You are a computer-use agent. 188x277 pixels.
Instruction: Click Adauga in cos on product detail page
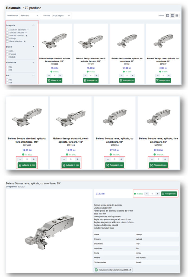pyautogui.click(x=169, y=194)
